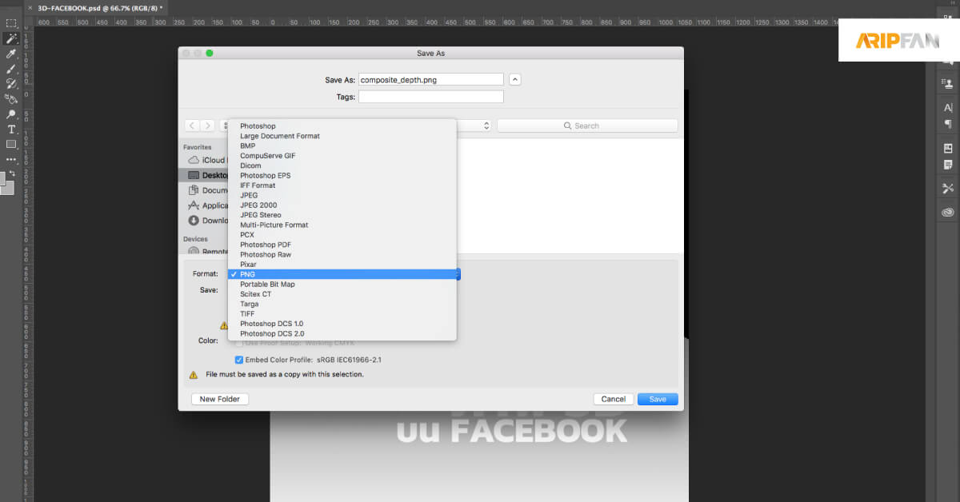Choose PCX format
This screenshot has width=960, height=502.
342,235
